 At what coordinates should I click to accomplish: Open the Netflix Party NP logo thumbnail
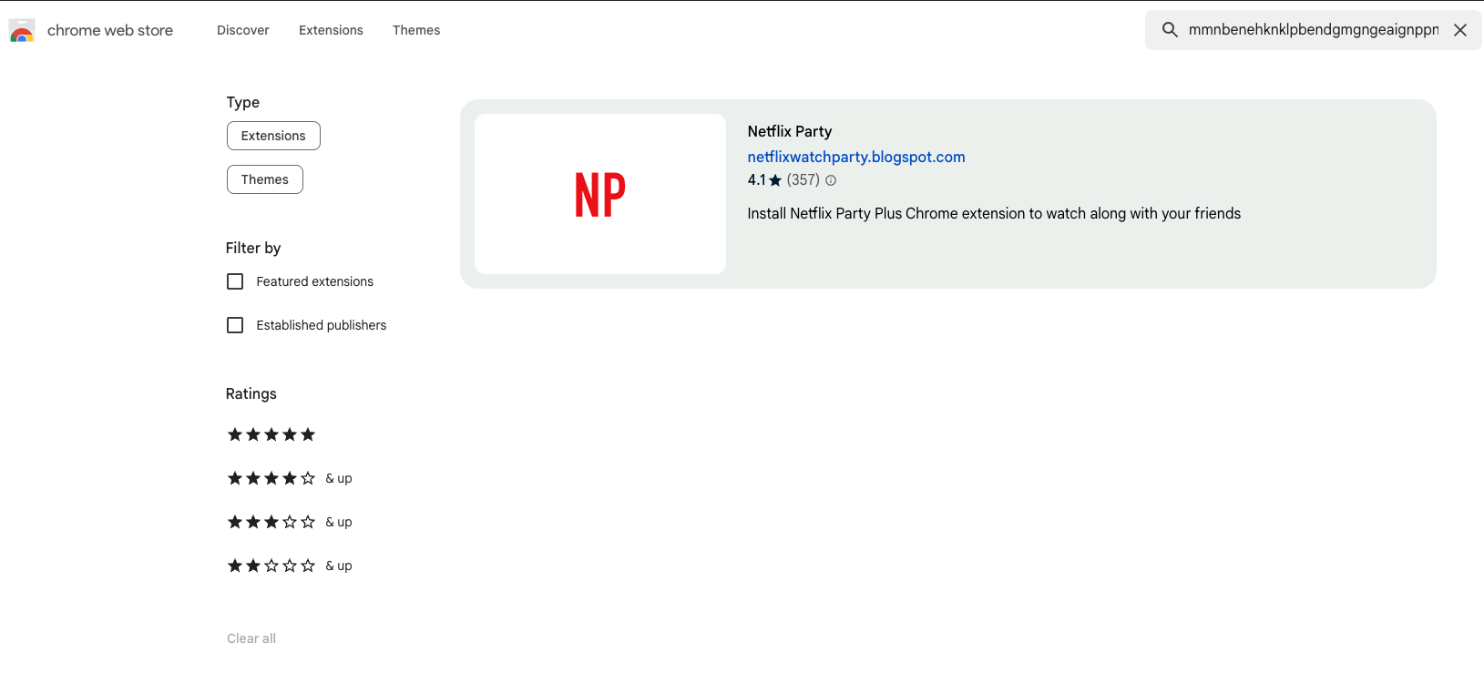point(600,194)
